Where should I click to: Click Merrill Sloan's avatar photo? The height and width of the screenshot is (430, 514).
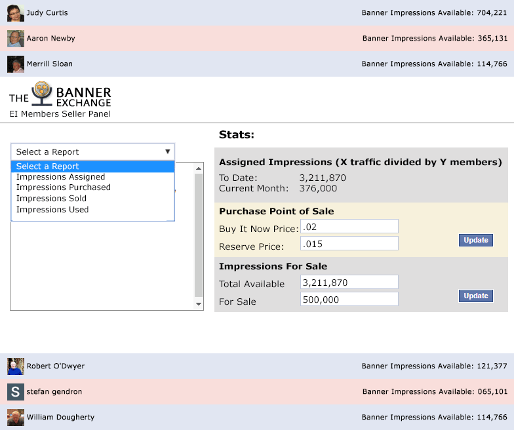16,64
